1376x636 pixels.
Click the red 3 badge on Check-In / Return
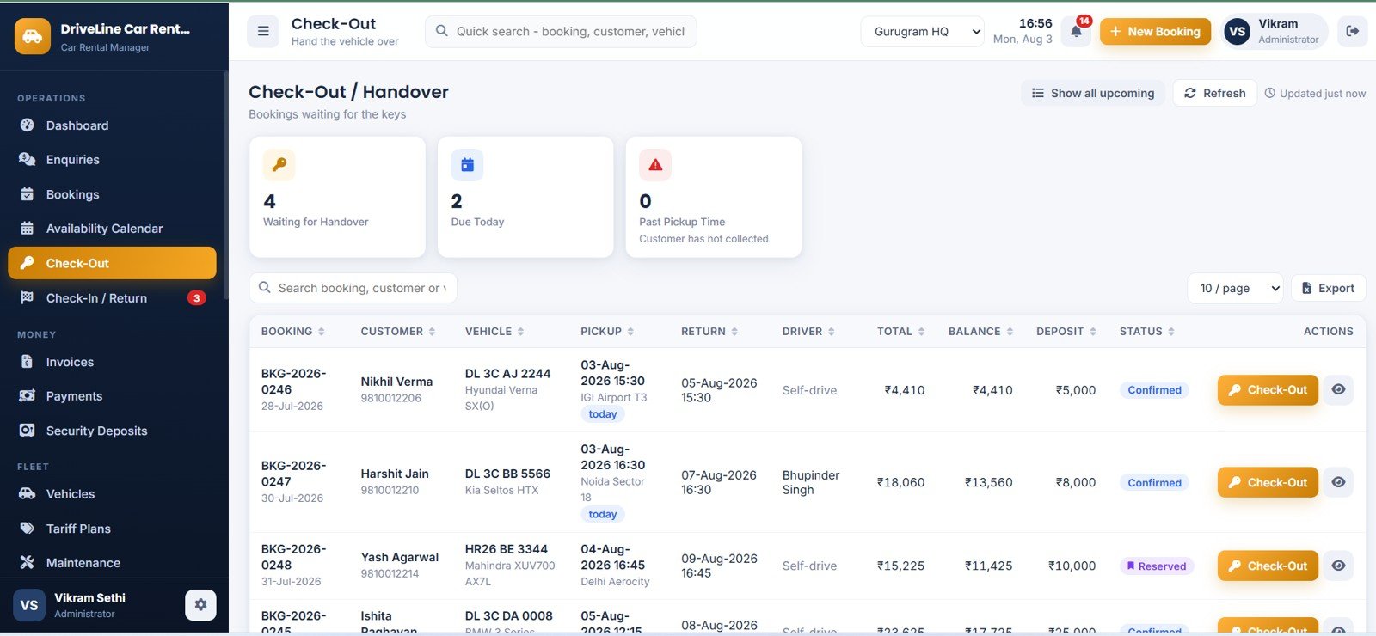point(197,298)
